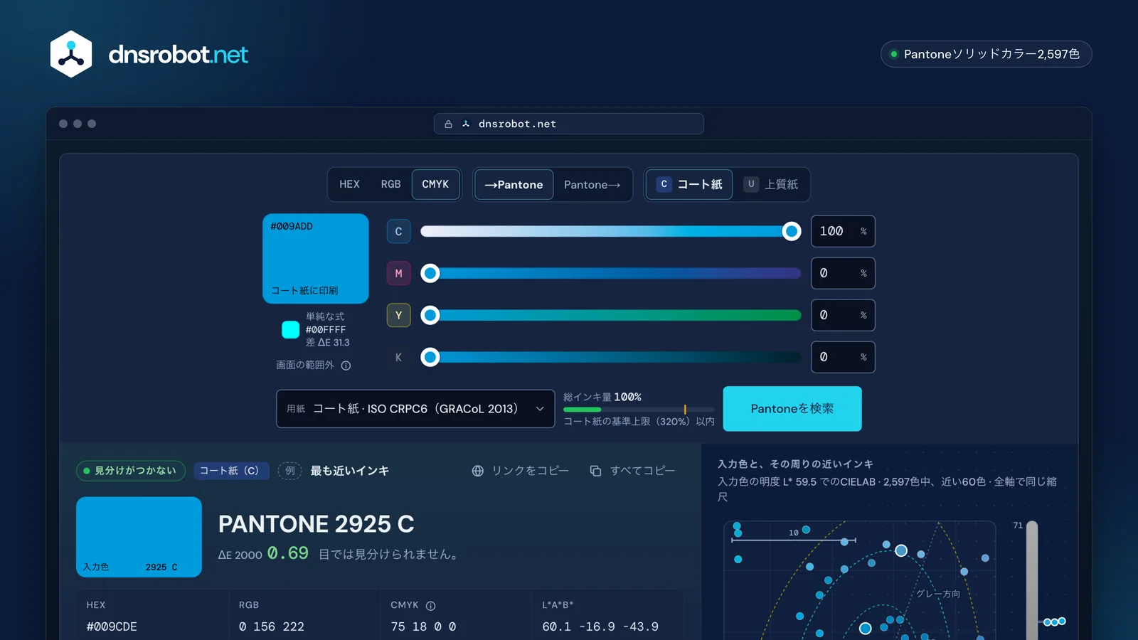Click the cyan slider handle at 100
This screenshot has width=1138, height=640.
tap(791, 231)
